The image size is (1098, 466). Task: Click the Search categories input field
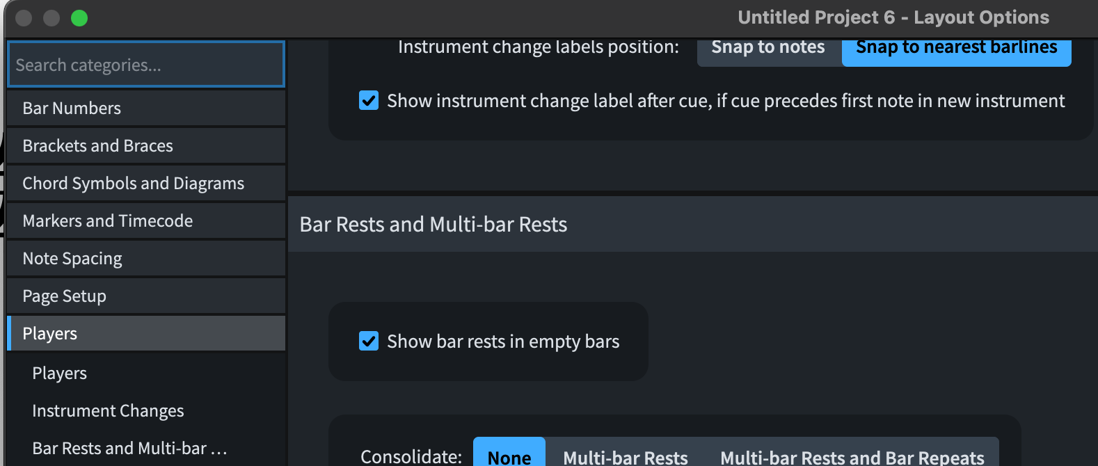tap(146, 65)
